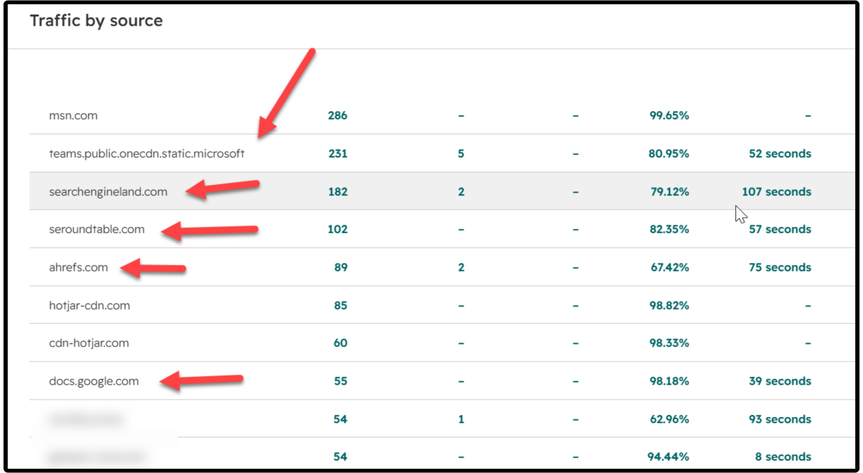Click the 5 value in the teams row

click(x=461, y=154)
